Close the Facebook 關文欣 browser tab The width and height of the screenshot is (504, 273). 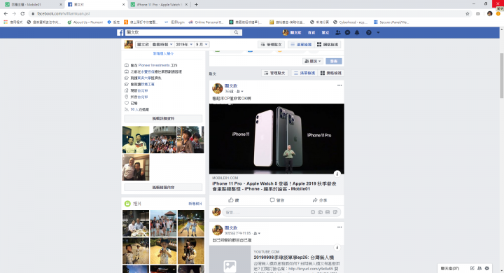pos(123,4)
